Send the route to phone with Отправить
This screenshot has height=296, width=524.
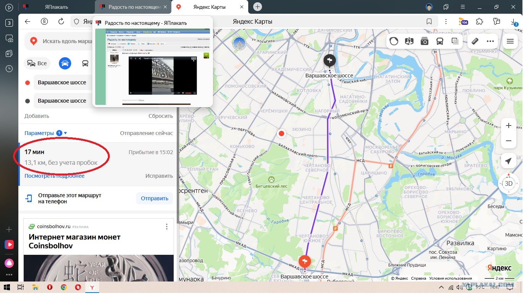pyautogui.click(x=155, y=198)
